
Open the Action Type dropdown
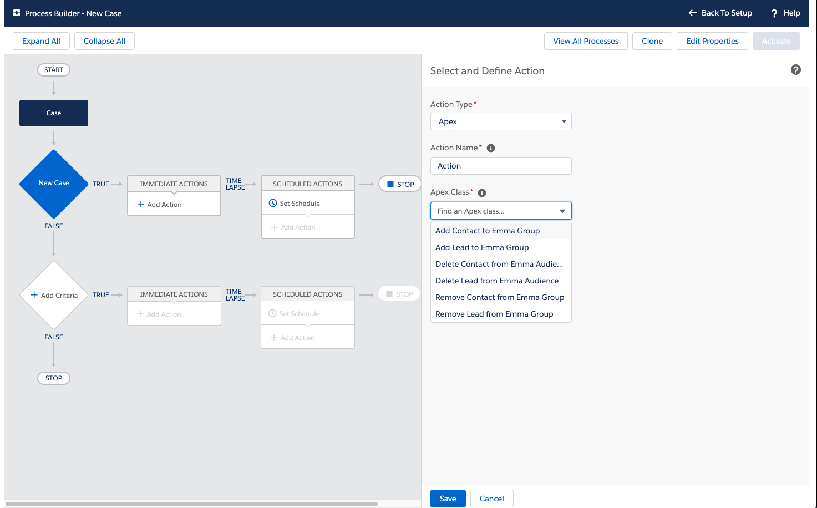(x=500, y=121)
